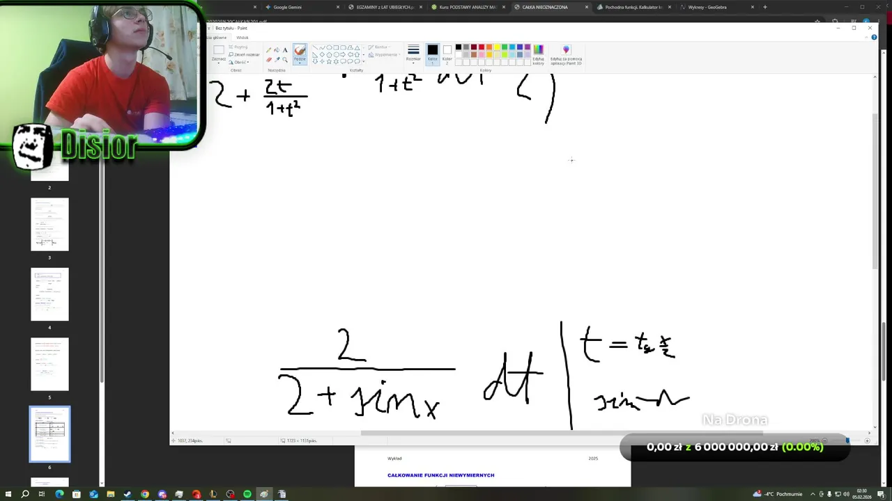This screenshot has height=501, width=892.
Task: Switch to the Pochodna funkcji Kalkulator tab
Action: pyautogui.click(x=633, y=7)
